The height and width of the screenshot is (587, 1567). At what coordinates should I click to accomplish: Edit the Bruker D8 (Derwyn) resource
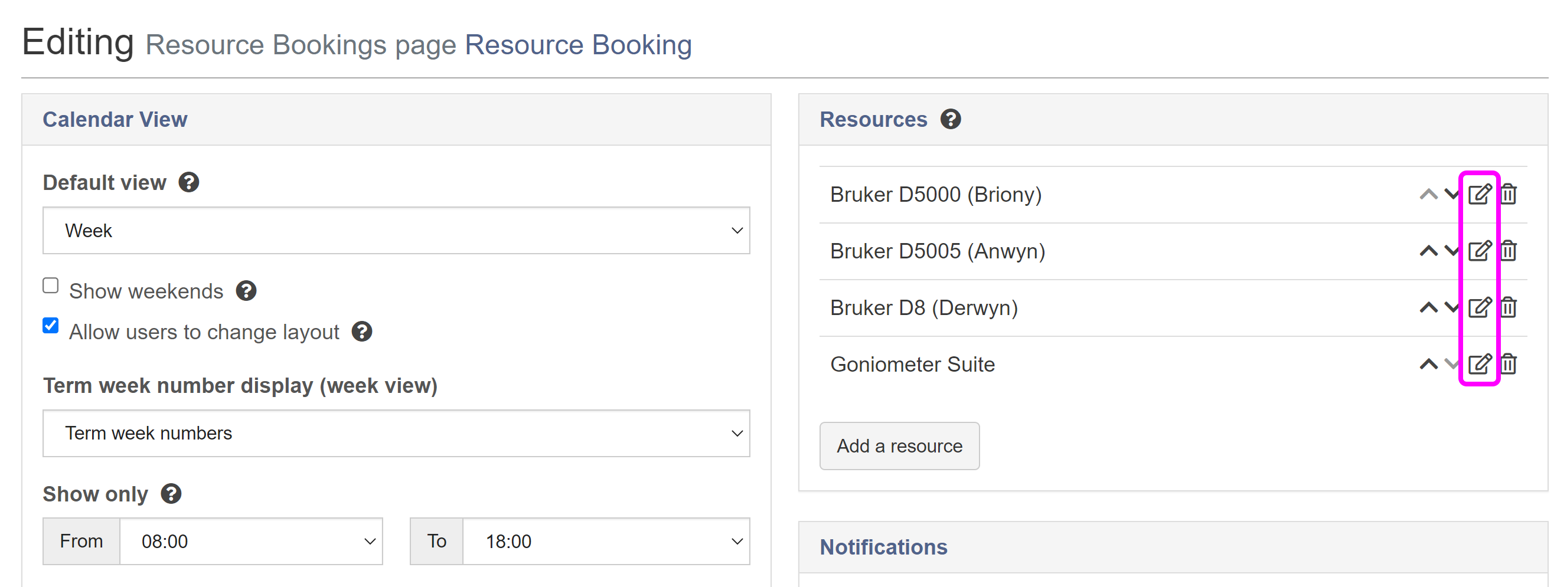(x=1479, y=307)
